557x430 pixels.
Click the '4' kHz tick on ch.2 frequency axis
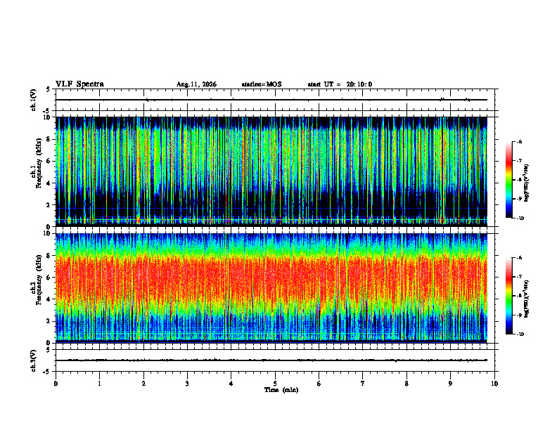(x=50, y=299)
